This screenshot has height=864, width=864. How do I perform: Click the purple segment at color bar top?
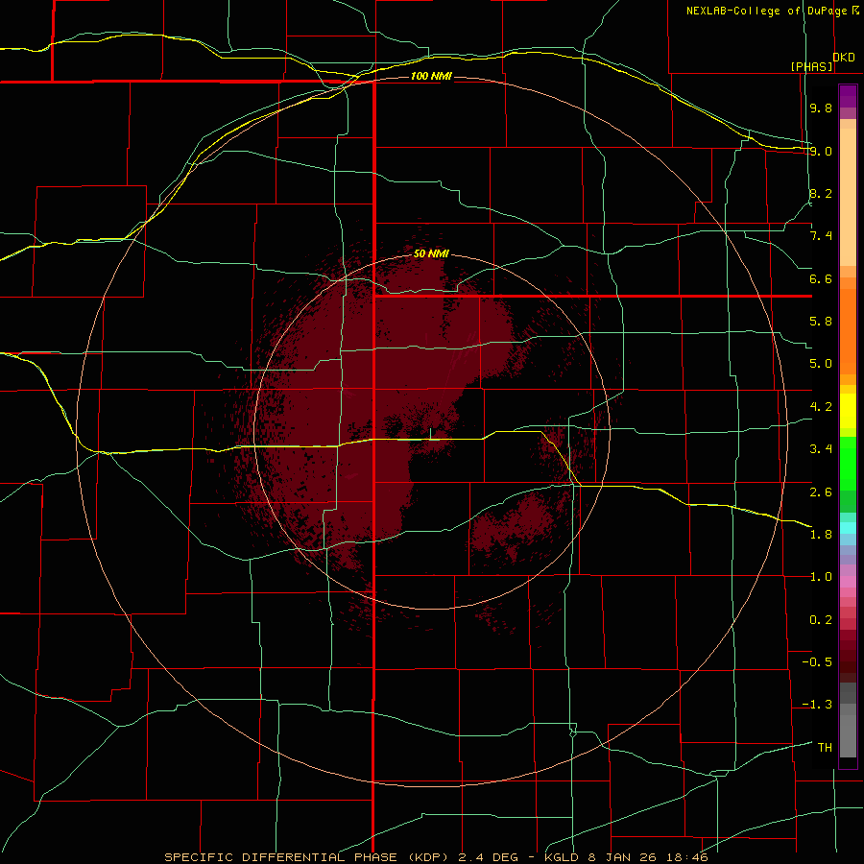(848, 96)
